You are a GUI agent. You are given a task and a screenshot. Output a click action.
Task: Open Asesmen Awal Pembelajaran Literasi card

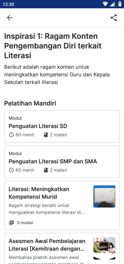coord(62,248)
